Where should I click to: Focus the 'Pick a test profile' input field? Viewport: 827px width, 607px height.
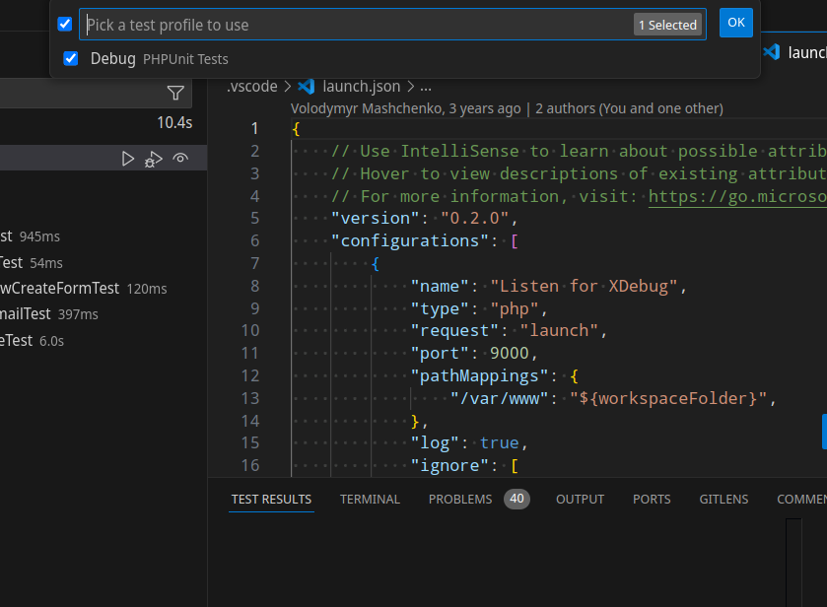point(355,25)
